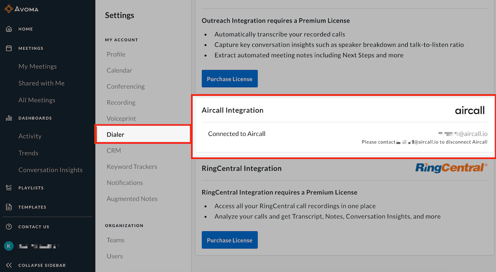Switch to CRM settings
Screen dimensions: 496x272
[x=114, y=150]
